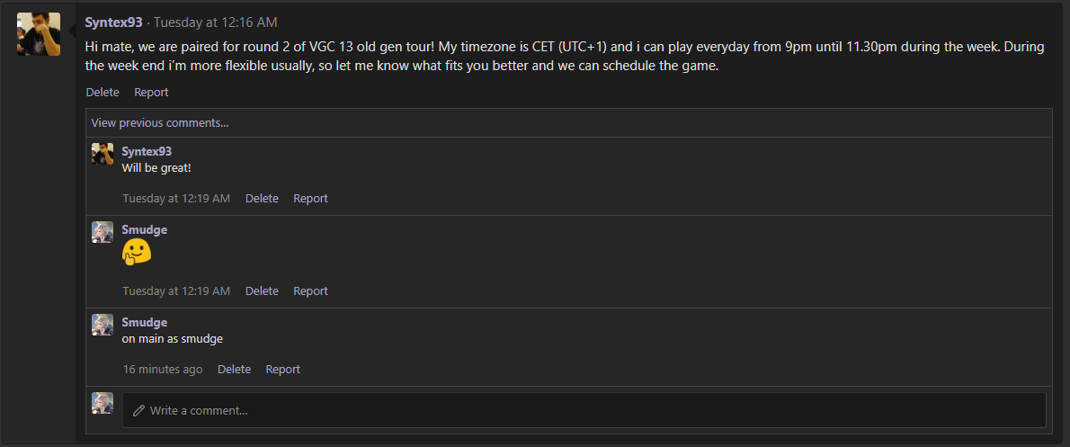Viewport: 1070px width, 447px height.
Task: Report the main post about VGC 13 tour
Action: click(x=151, y=92)
